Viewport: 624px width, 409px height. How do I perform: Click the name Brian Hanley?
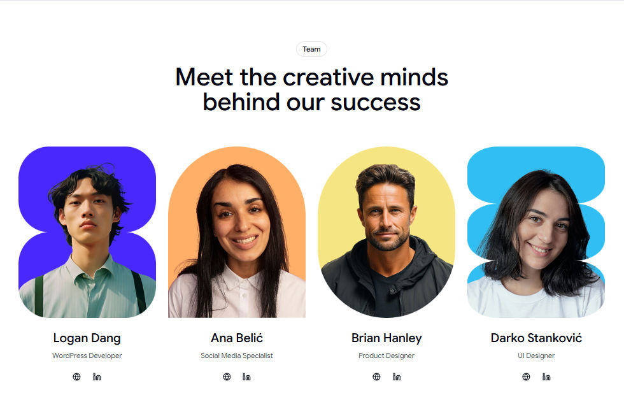tap(386, 338)
